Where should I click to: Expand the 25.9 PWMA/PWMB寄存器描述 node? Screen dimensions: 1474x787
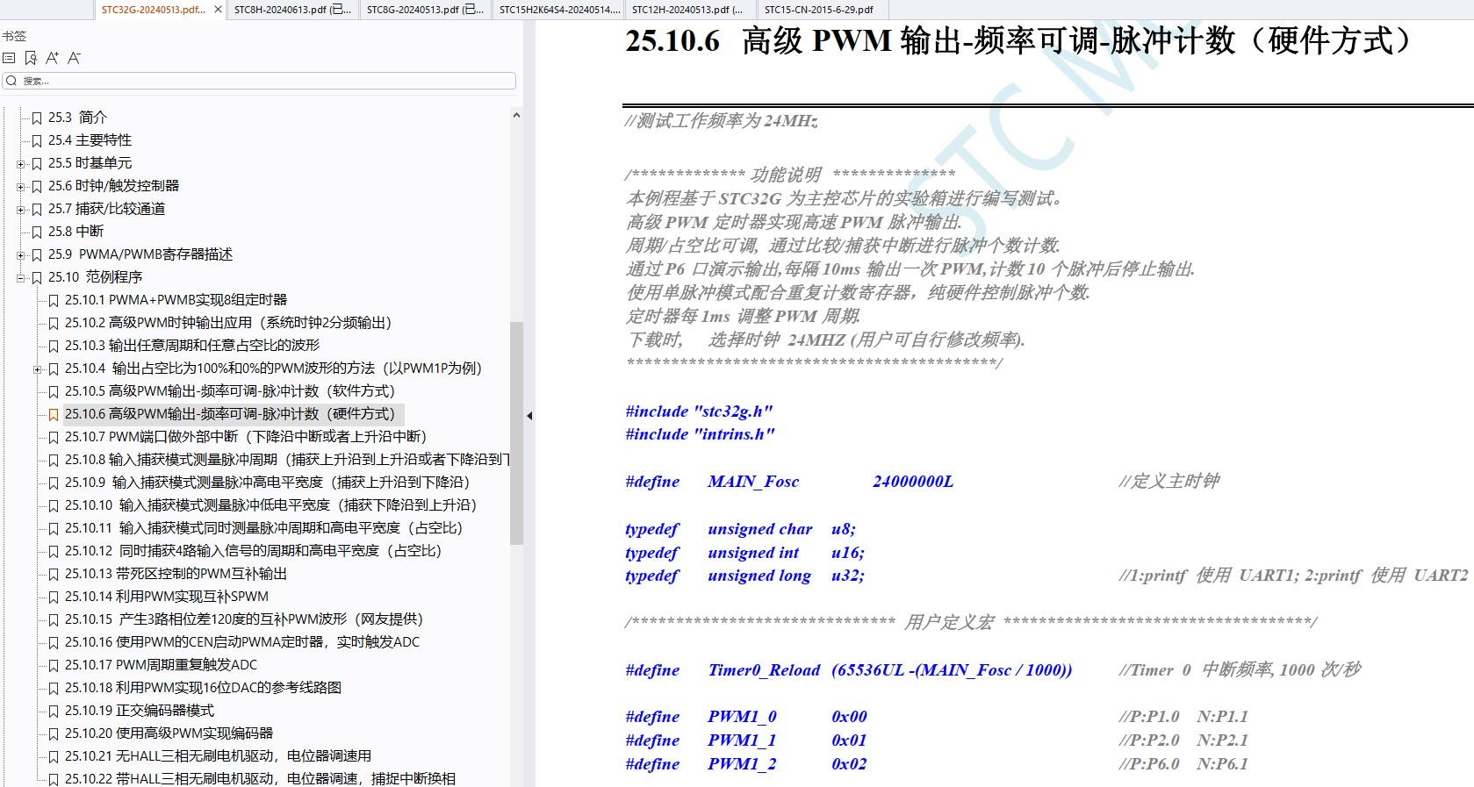point(20,255)
